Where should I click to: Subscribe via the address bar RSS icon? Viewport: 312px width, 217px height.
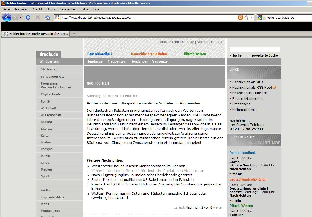coord(240,17)
